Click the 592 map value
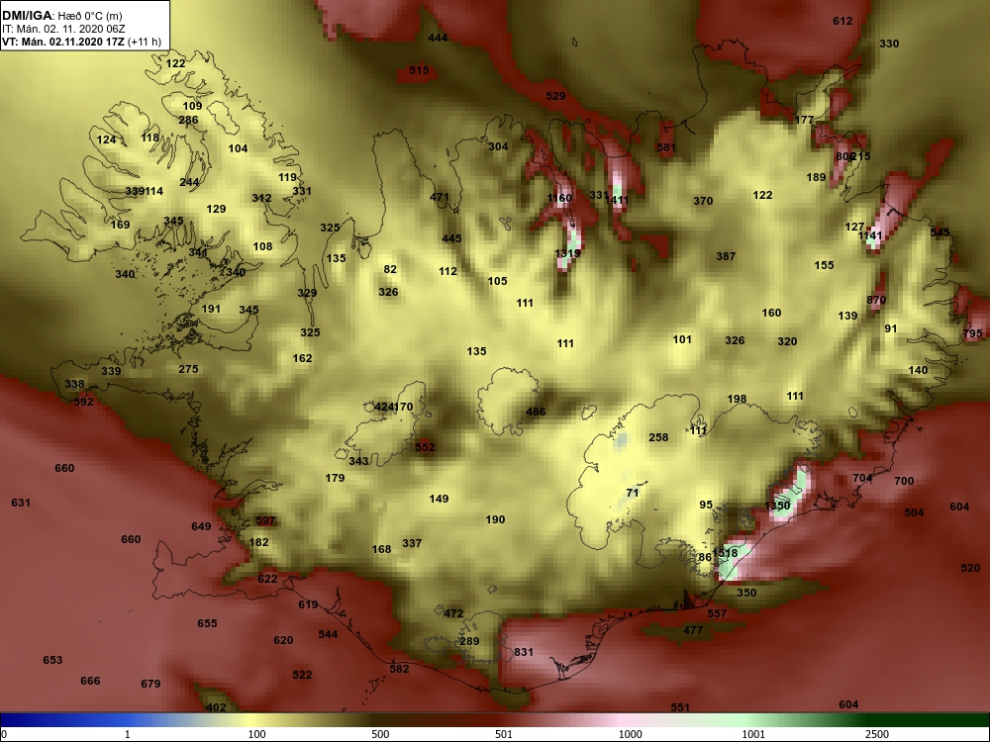The height and width of the screenshot is (742, 990). [83, 403]
